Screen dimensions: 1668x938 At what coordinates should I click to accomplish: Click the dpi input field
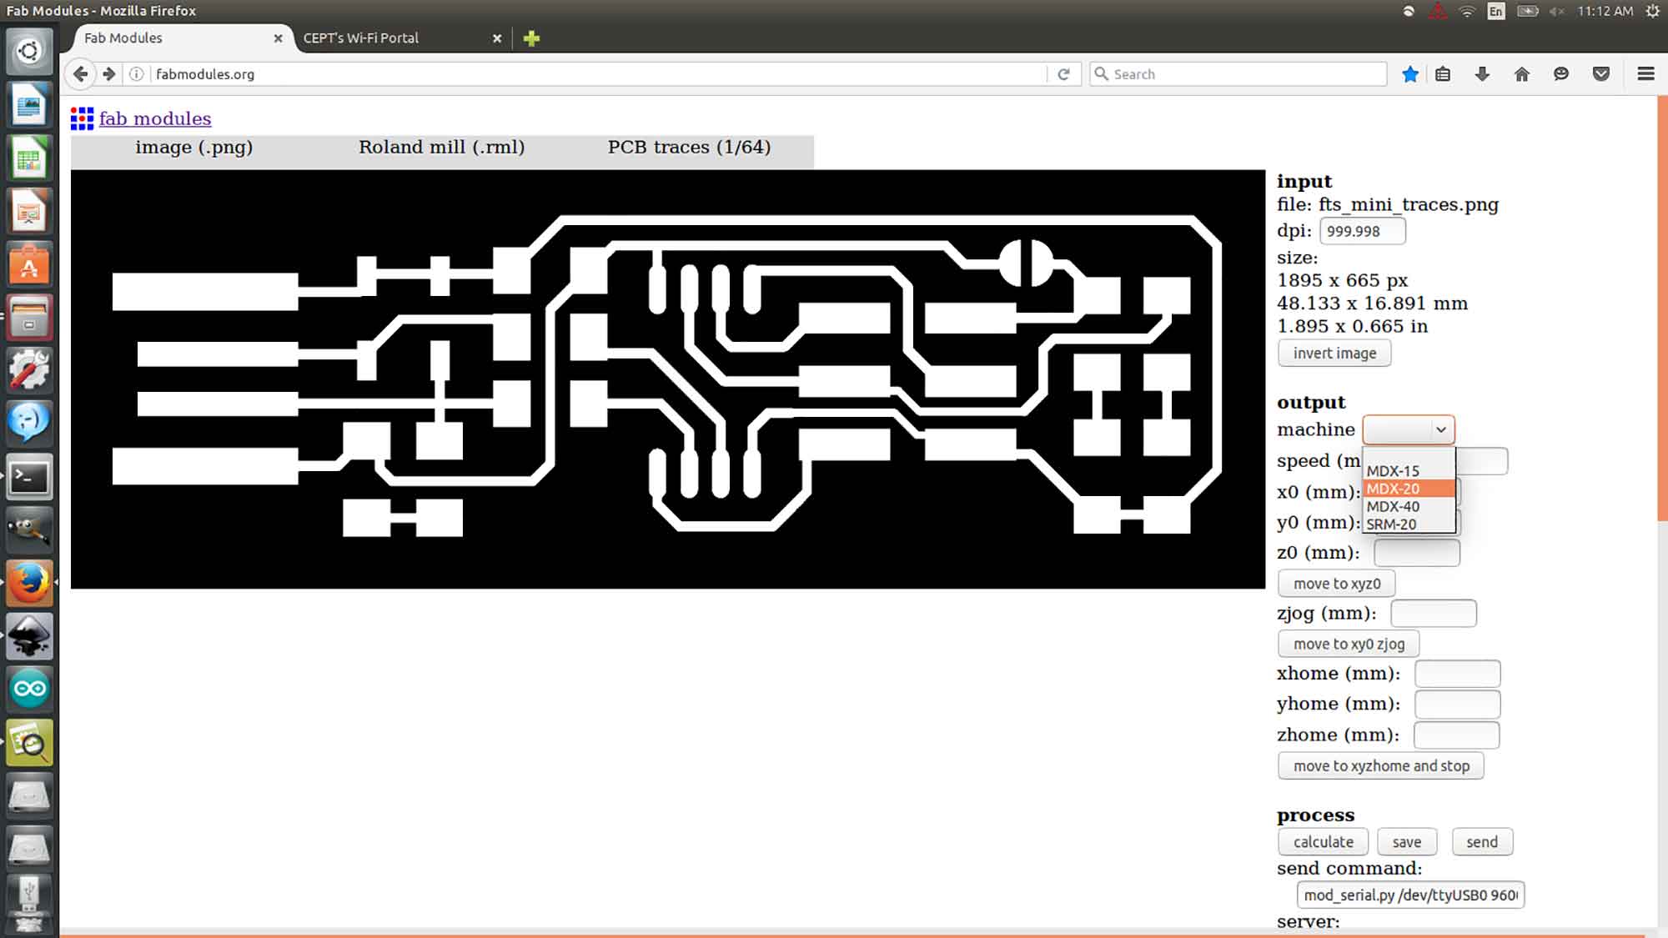click(1363, 231)
